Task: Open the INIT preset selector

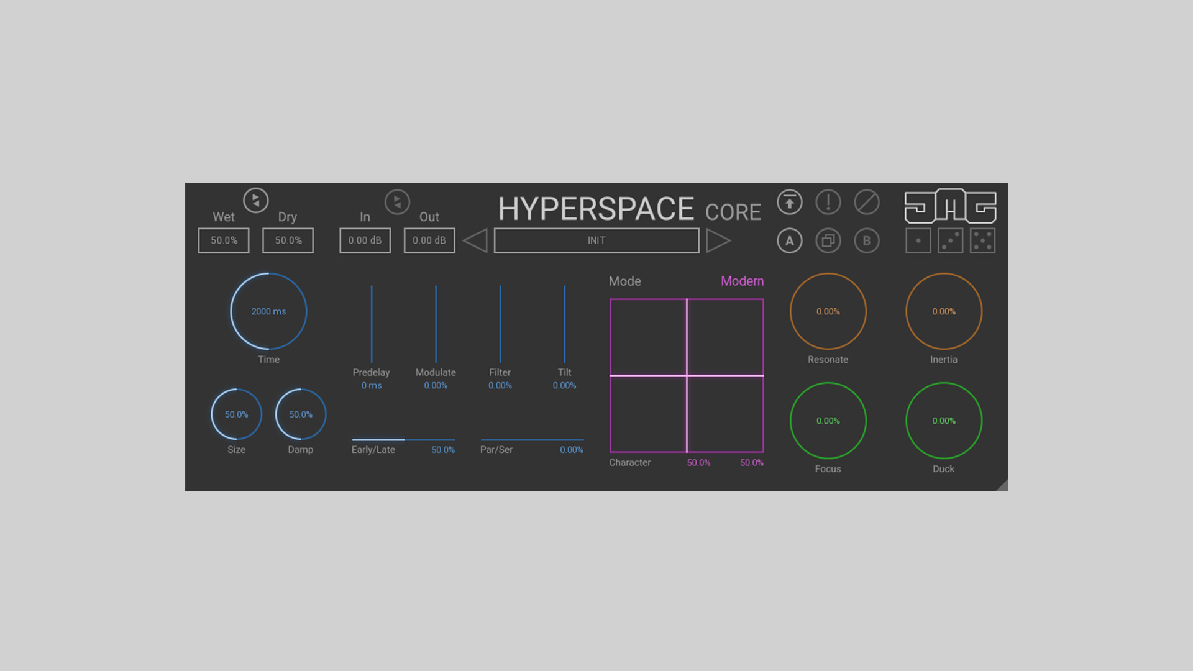Action: [x=596, y=240]
